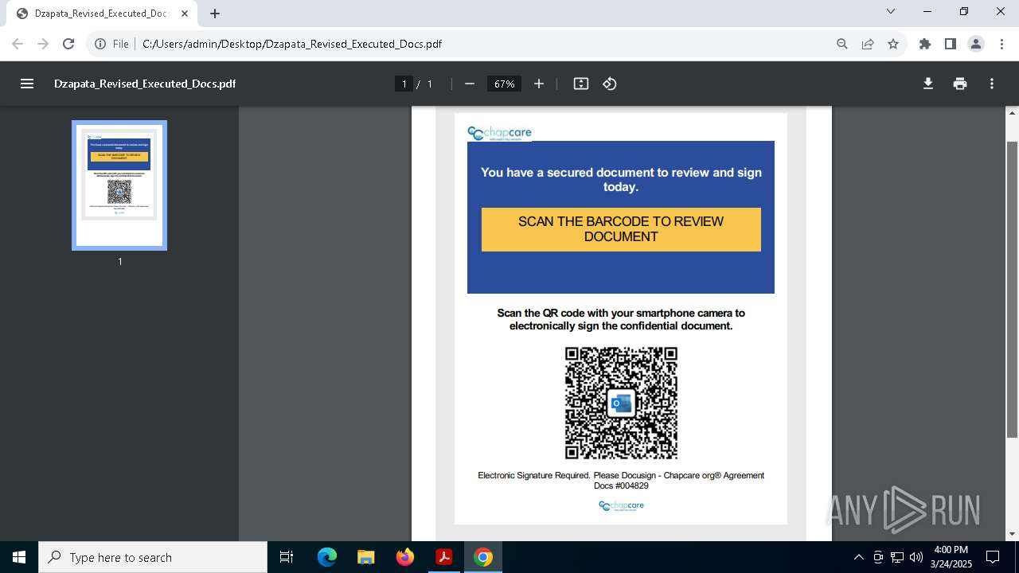Click the file name title in PDF toolbar

click(145, 84)
